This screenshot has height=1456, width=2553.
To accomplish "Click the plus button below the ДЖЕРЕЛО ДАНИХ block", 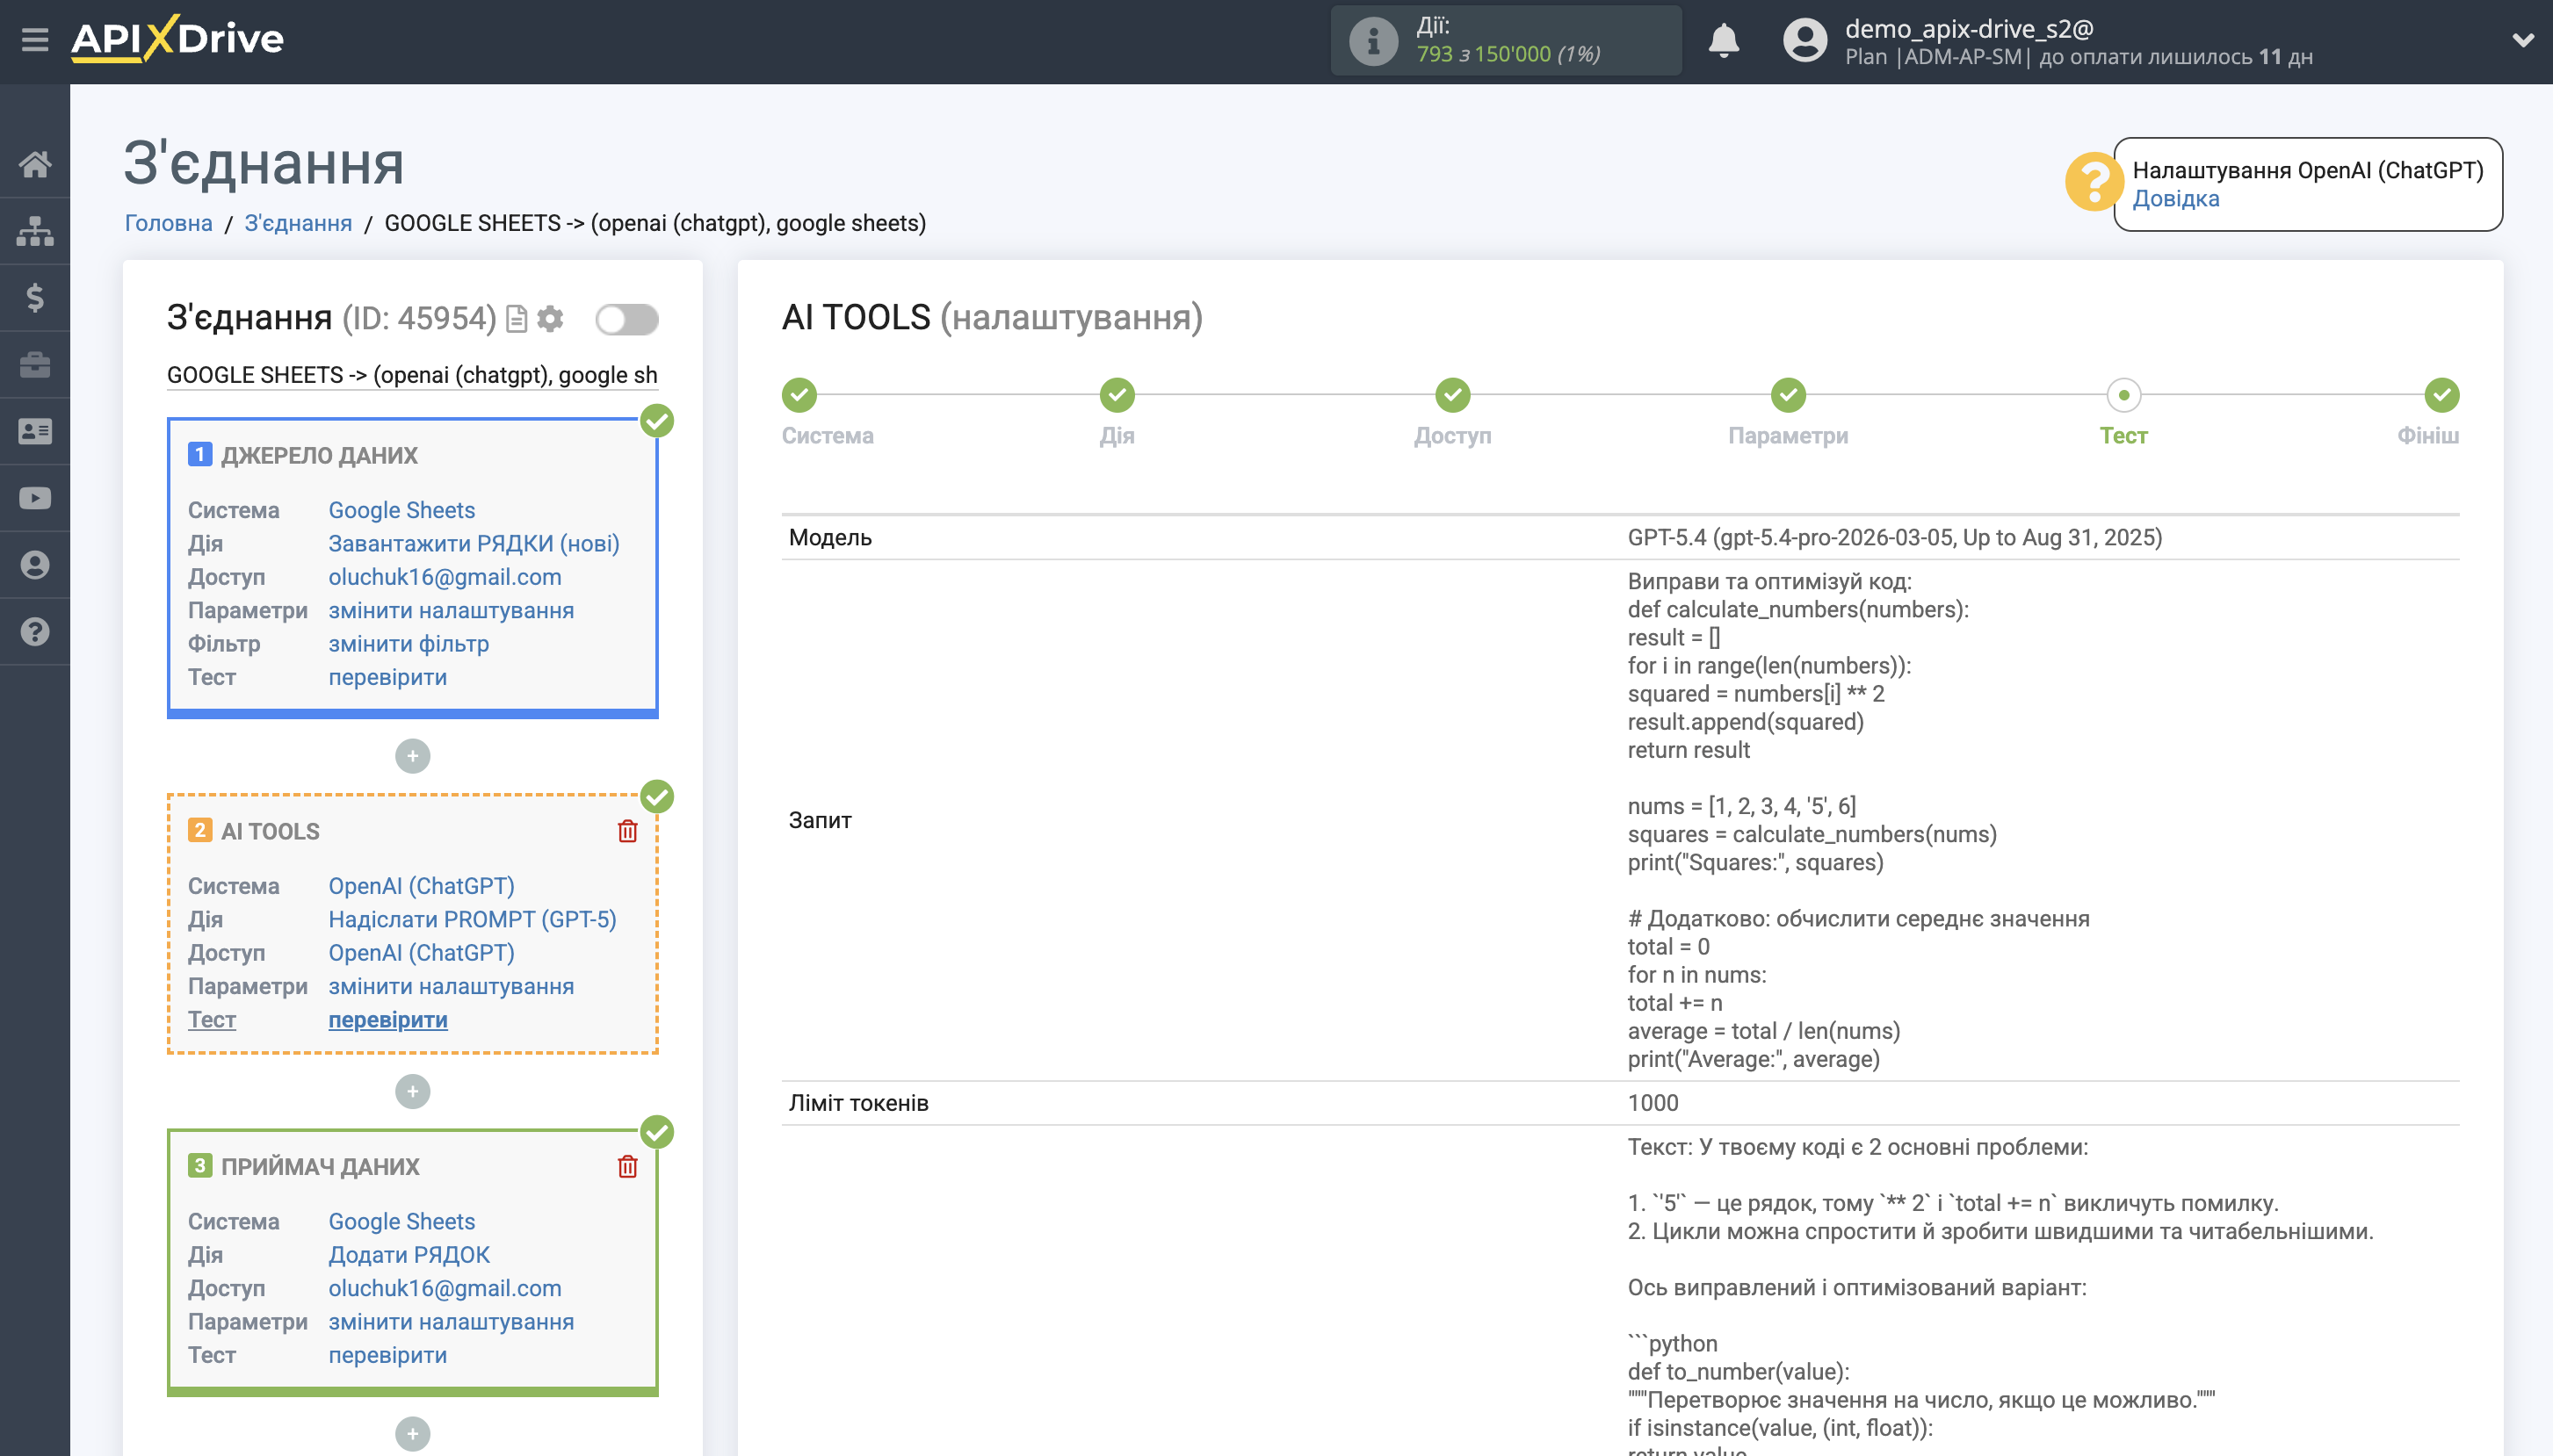I will click(412, 755).
